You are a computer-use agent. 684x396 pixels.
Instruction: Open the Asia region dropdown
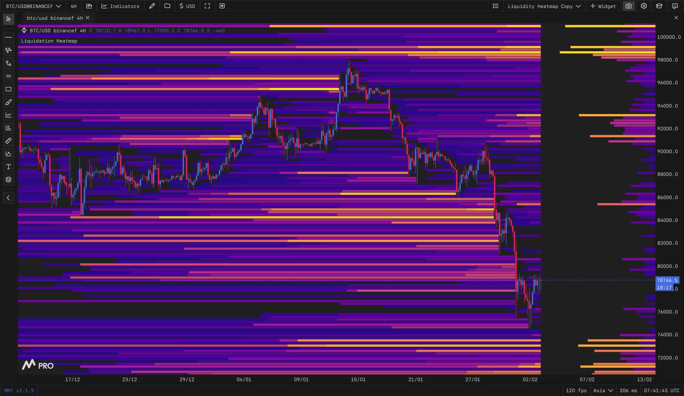603,390
